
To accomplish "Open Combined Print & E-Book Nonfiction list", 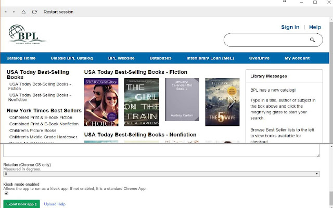I will coord(44,124).
